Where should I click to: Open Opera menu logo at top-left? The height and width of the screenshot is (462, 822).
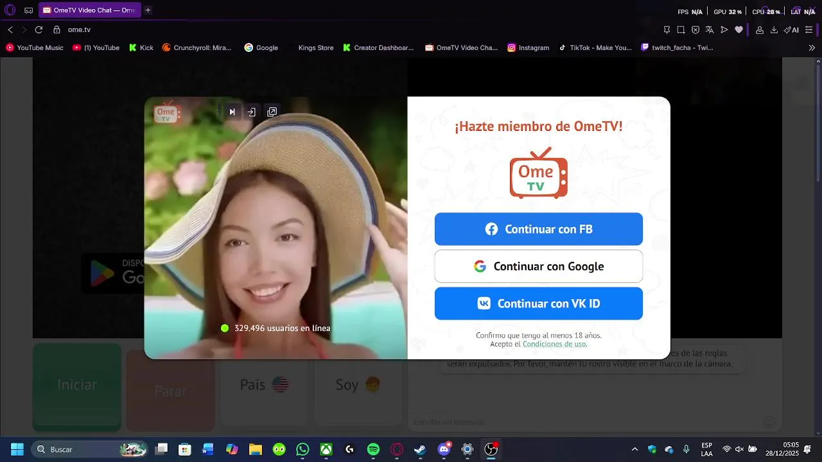pos(10,10)
